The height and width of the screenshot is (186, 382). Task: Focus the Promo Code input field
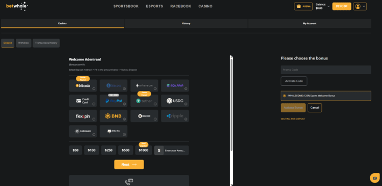[x=326, y=70]
